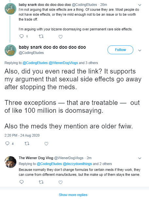Retweet the main tweet dated 24 Aug 2020
Image resolution: width=149 pixels, height=200 pixels.
pos(27,143)
